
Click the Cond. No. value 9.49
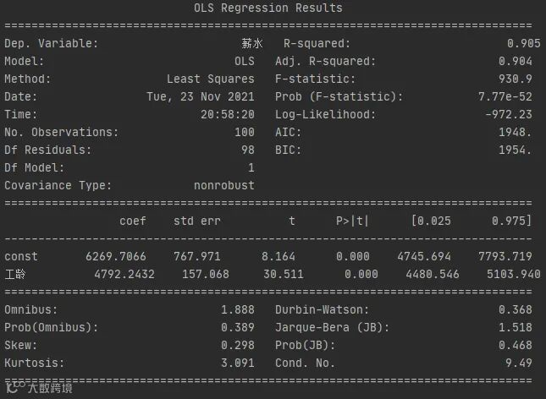(x=519, y=363)
